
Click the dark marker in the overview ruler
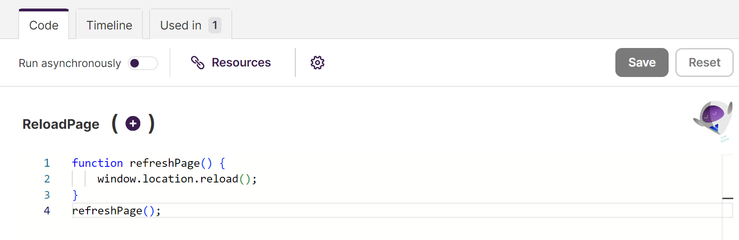click(x=728, y=198)
